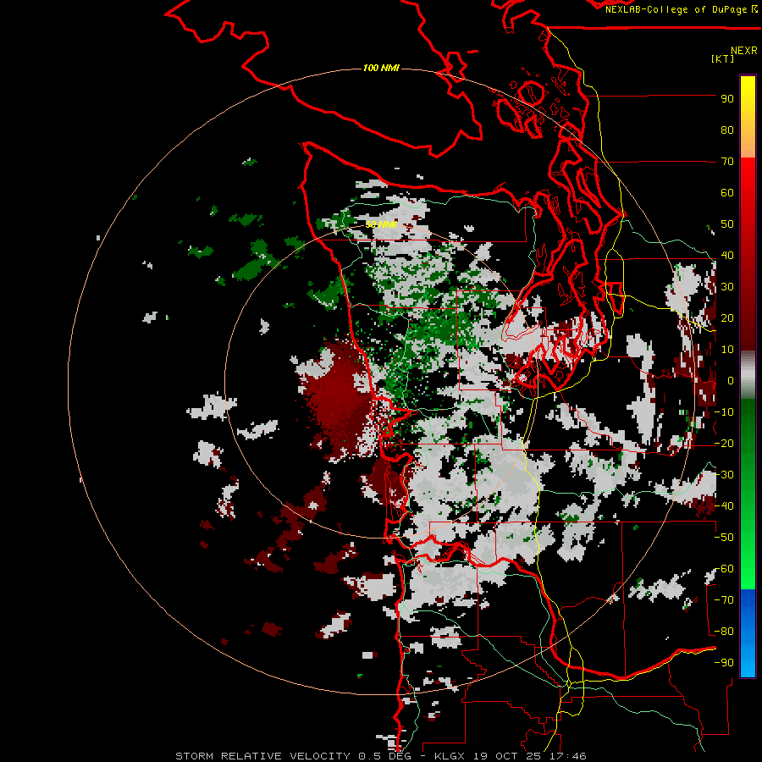
Task: Pick the yellow-orange segment of the color bar
Action: click(748, 117)
